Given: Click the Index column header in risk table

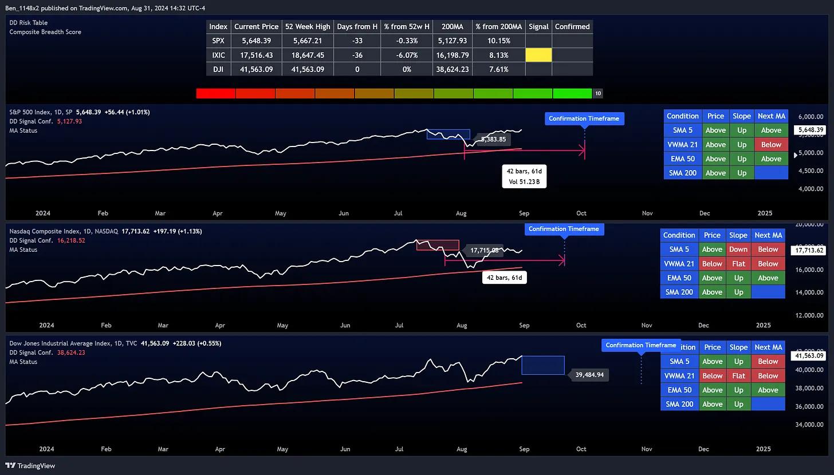Looking at the screenshot, I should pyautogui.click(x=218, y=26).
